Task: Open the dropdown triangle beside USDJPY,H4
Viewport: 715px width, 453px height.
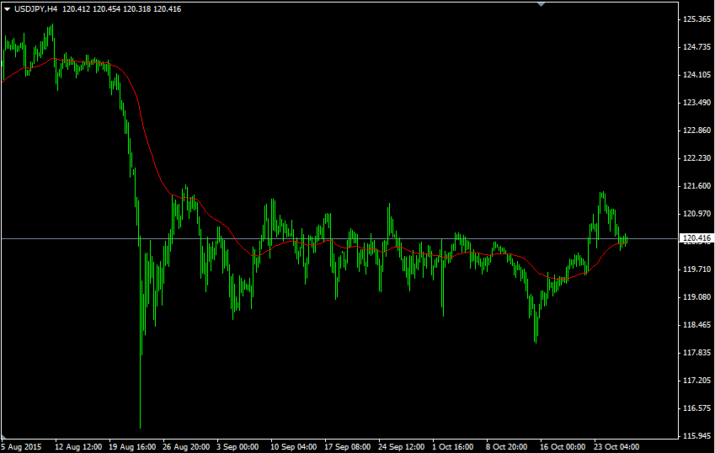Action: [x=7, y=9]
